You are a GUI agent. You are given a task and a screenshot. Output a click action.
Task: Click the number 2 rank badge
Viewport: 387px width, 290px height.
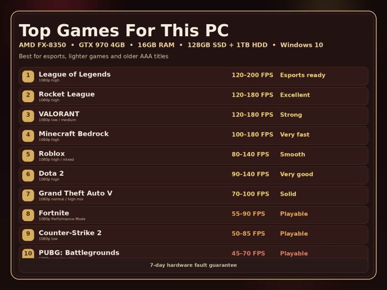[28, 96]
